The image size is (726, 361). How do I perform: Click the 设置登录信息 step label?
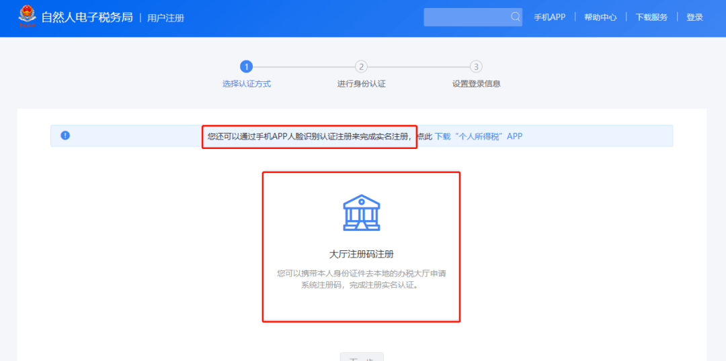[476, 84]
